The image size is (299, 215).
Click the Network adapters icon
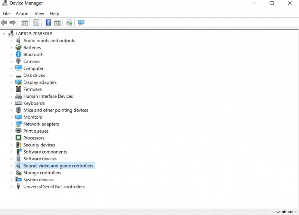tap(18, 124)
